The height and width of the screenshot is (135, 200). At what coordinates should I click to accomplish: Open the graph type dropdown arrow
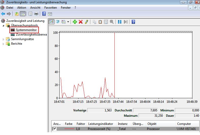tap(68, 22)
